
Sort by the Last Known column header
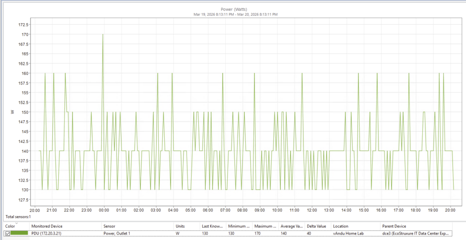[213, 226]
